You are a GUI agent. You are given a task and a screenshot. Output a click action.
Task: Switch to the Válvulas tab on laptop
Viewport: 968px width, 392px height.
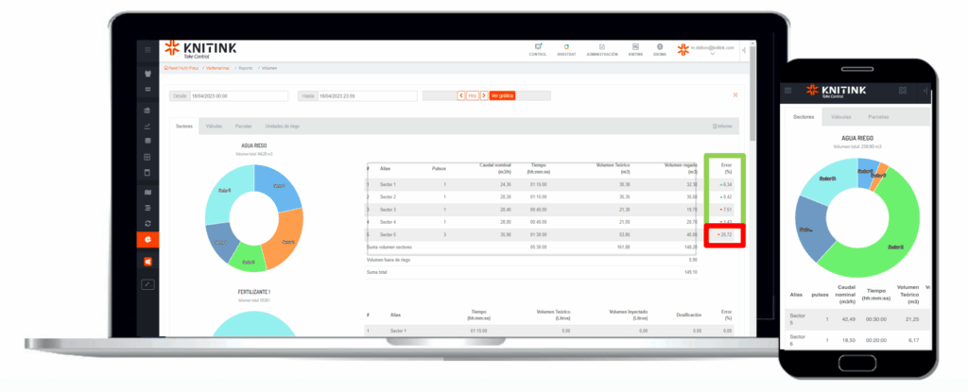coord(214,126)
